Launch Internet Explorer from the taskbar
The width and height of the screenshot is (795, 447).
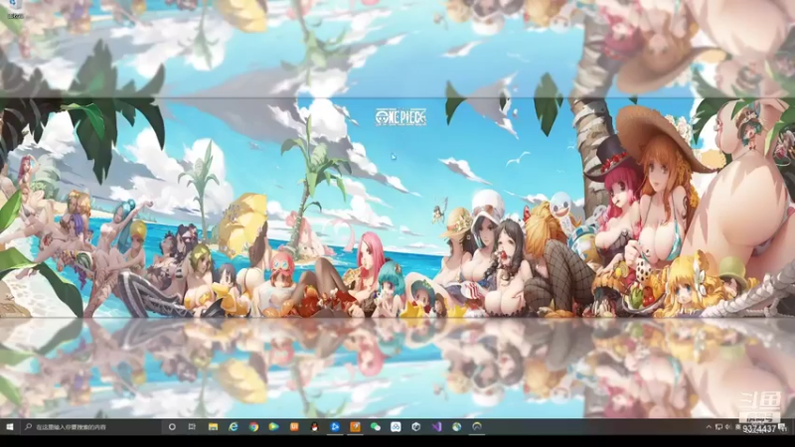tap(234, 427)
